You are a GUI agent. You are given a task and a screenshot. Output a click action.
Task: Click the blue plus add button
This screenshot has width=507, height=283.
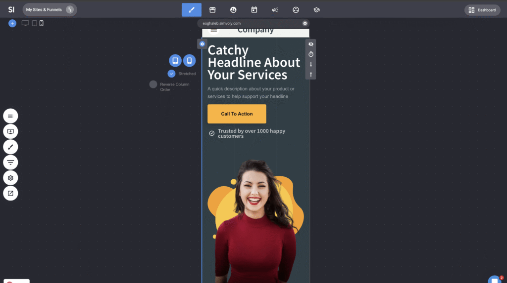click(x=12, y=23)
